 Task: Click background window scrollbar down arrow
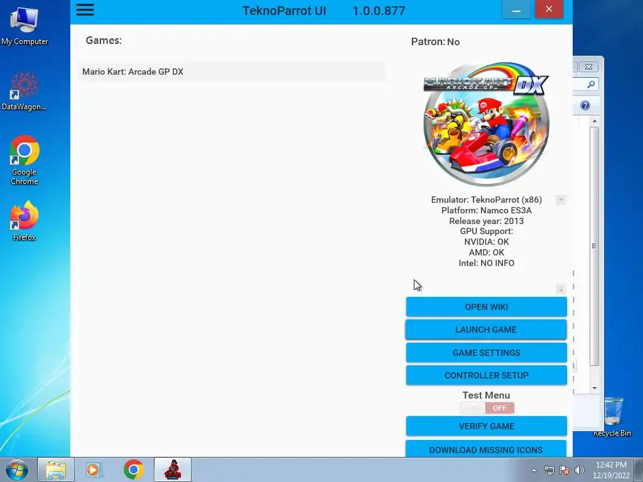[595, 388]
